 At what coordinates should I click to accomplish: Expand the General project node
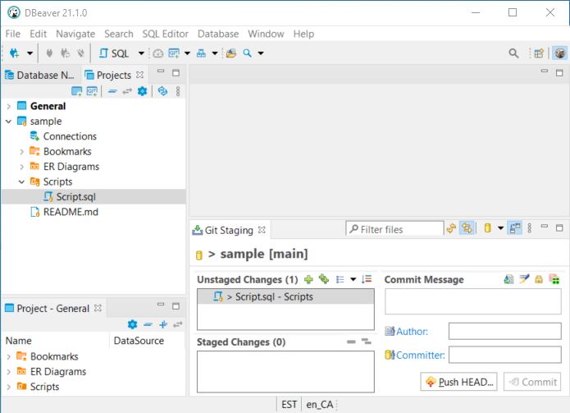click(x=9, y=106)
